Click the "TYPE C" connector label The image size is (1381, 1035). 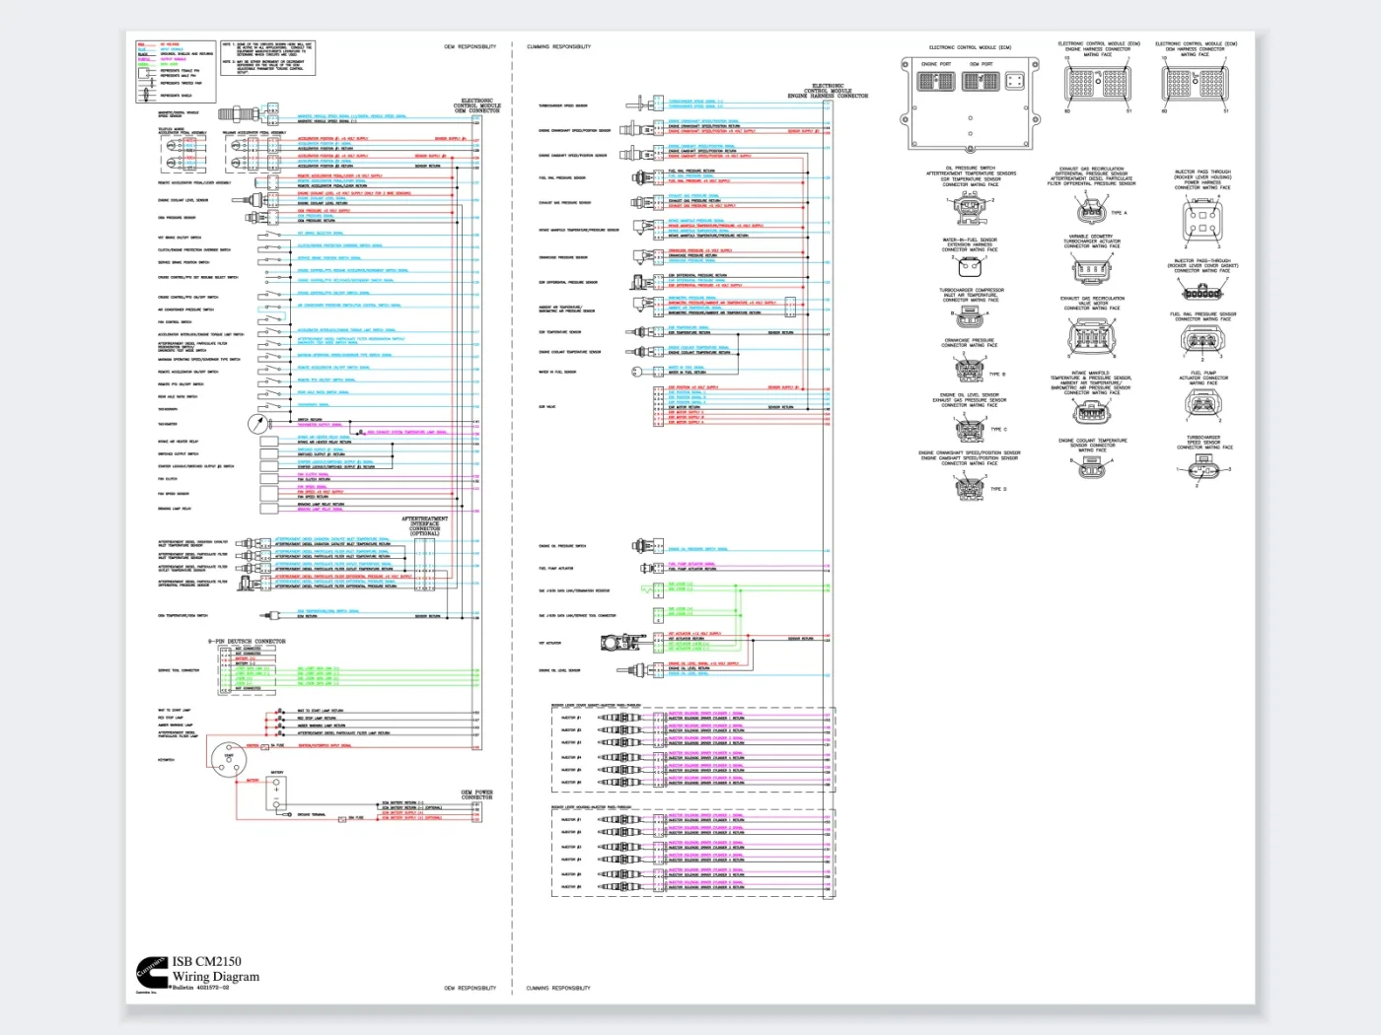pyautogui.click(x=999, y=430)
